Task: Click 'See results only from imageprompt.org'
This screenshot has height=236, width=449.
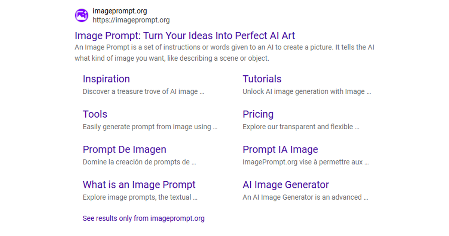Action: click(x=143, y=218)
